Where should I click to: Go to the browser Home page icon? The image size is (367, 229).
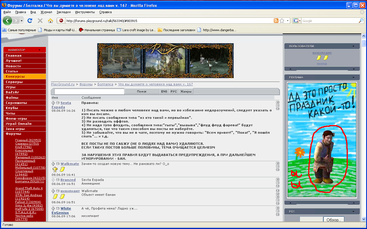(50, 21)
